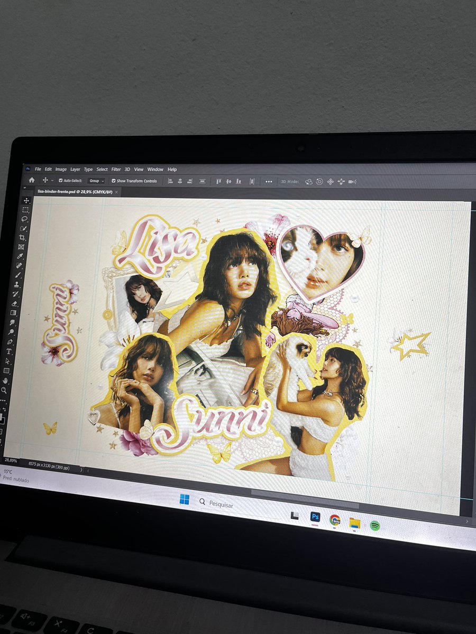Select the Clone Stamp tool
This screenshot has width=476, height=634.
16,284
